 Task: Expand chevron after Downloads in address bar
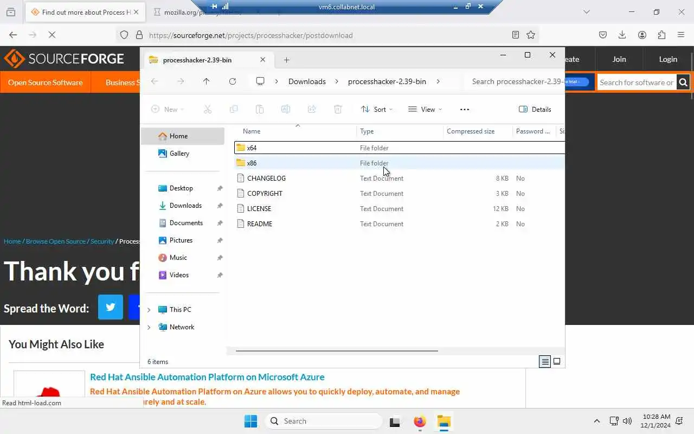[x=337, y=81]
